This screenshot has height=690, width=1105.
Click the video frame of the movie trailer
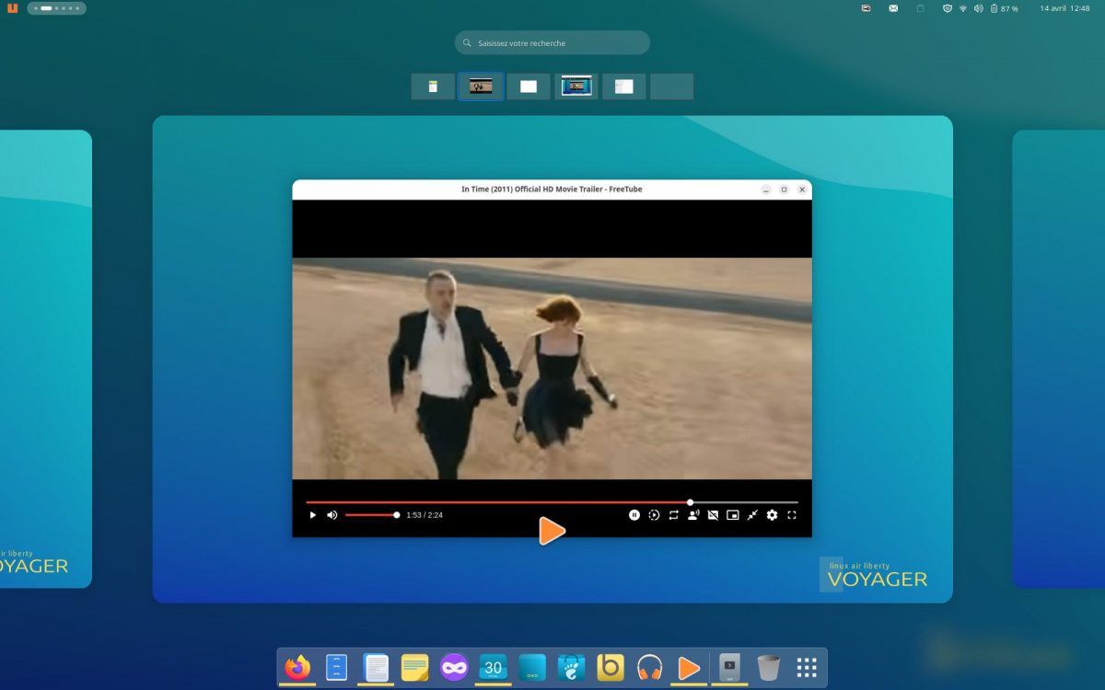(x=552, y=368)
